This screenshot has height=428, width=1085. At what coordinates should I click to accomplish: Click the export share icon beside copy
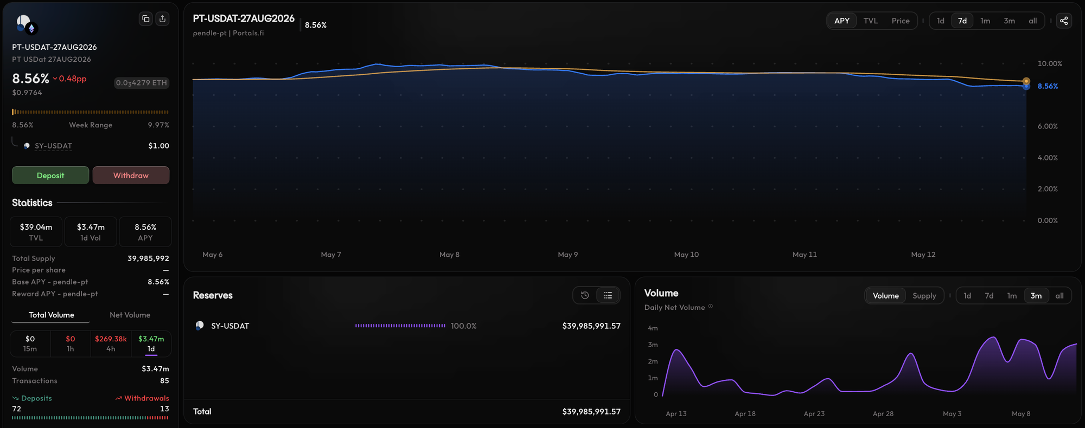pos(162,19)
